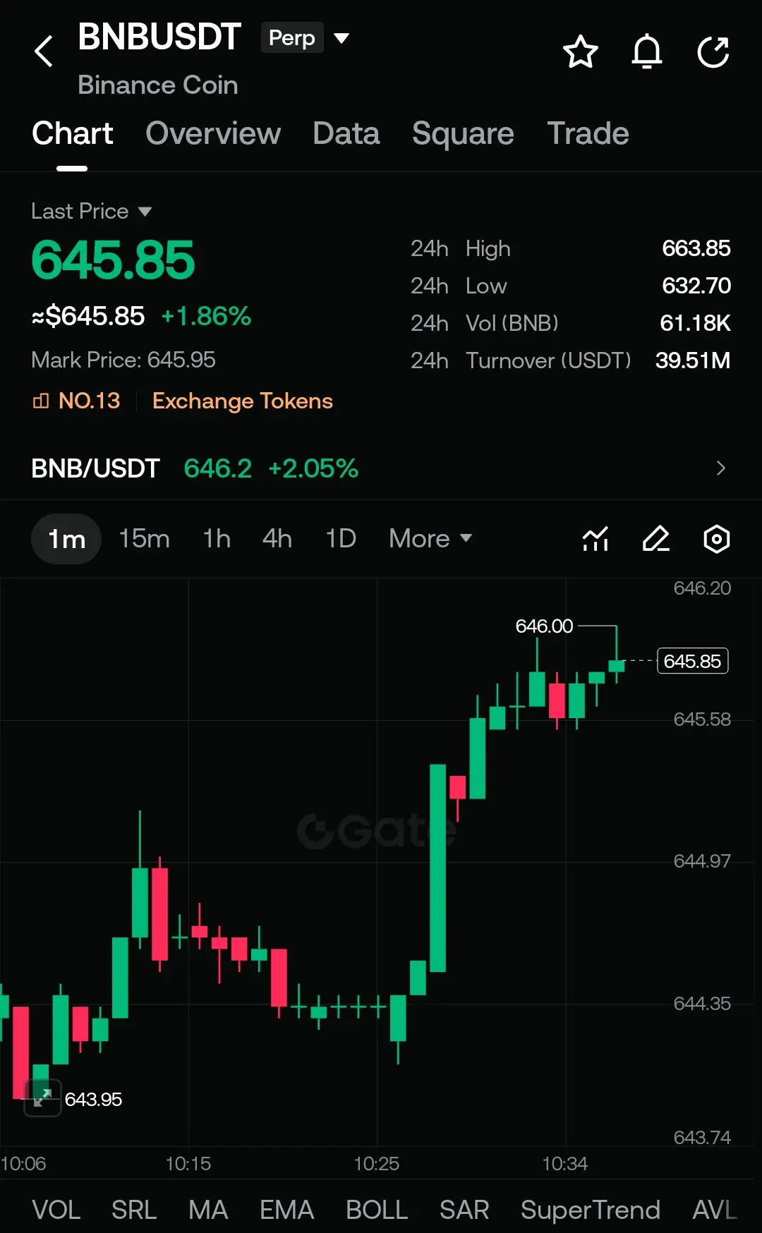Tap the ranking NO.13 icon
The image size is (762, 1233).
(41, 401)
